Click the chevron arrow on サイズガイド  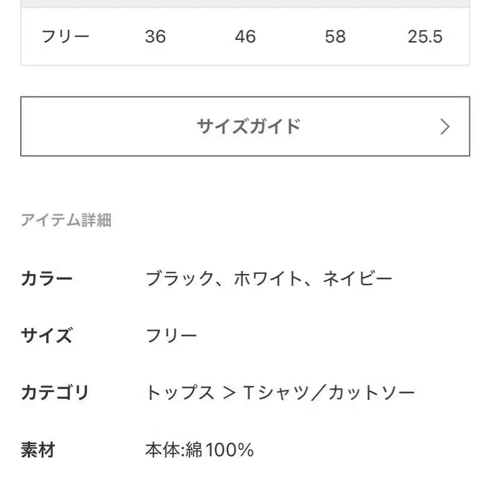445,127
